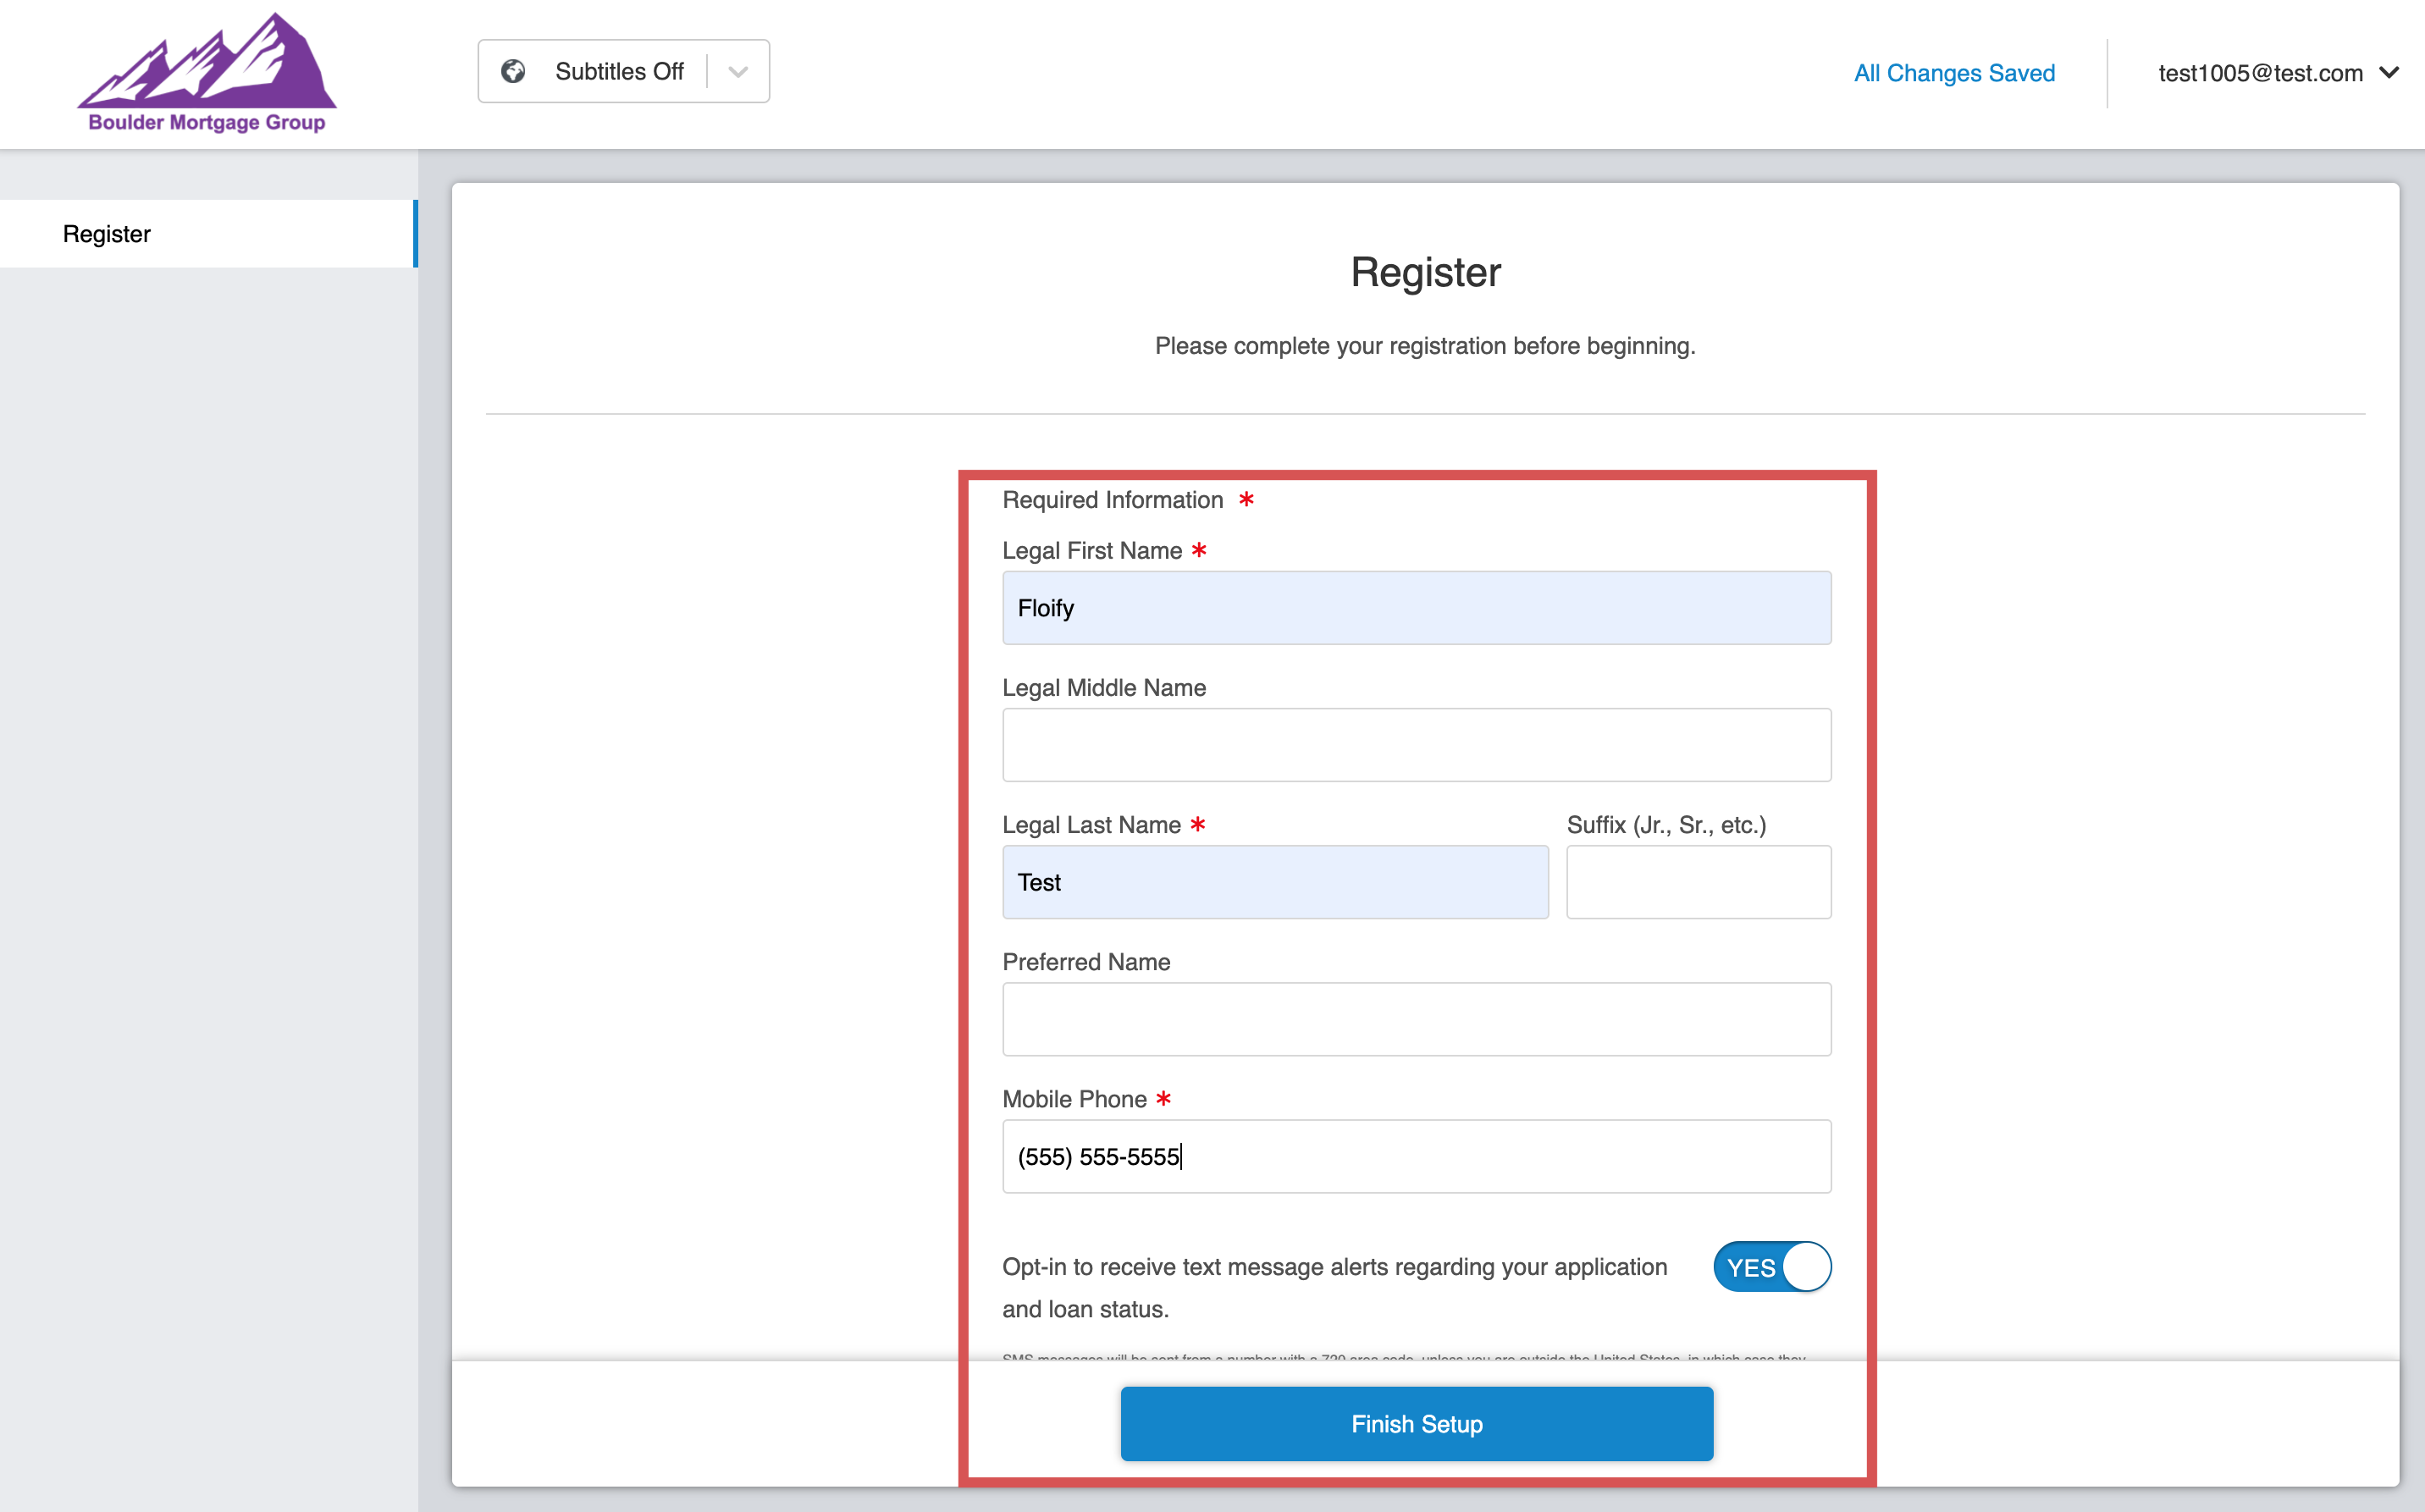Image resolution: width=2425 pixels, height=1512 pixels.
Task: Select the Register sidebar item
Action: [x=107, y=234]
